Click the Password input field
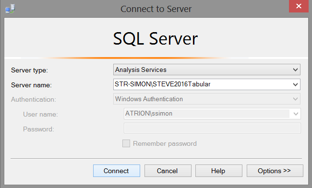The image size is (312, 188). pos(212,128)
